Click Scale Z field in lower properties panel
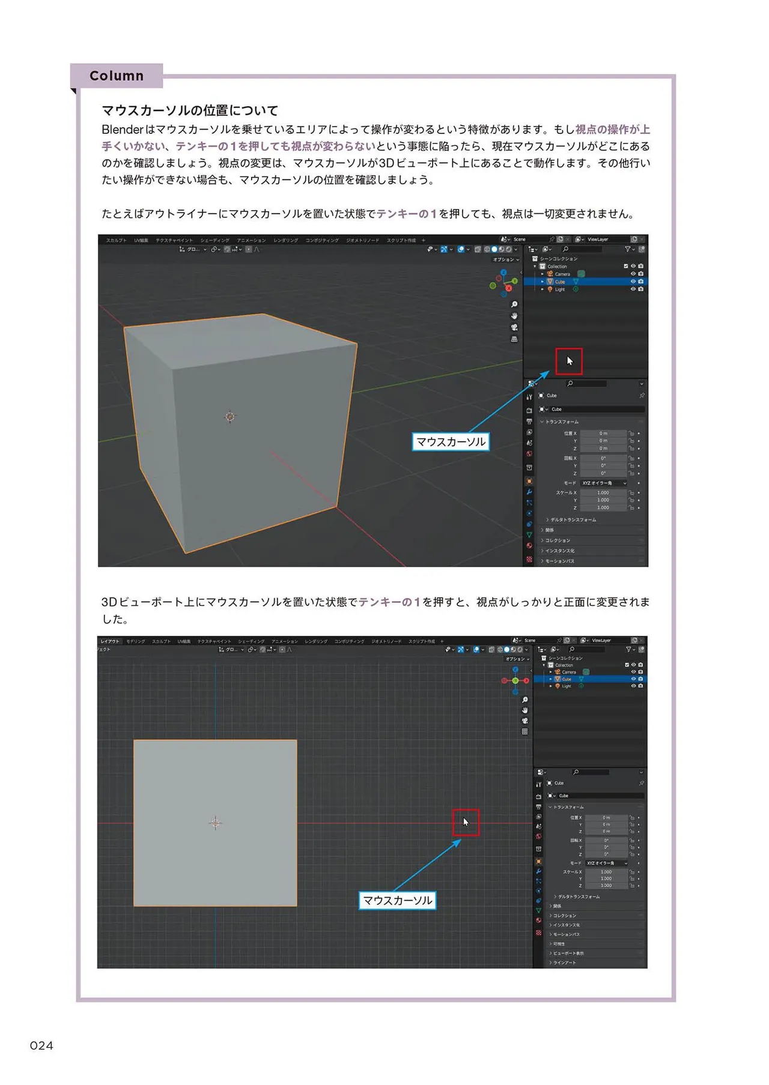The width and height of the screenshot is (769, 1085). point(607,886)
